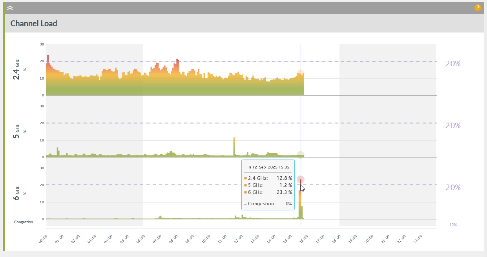This screenshot has width=487, height=257.
Task: Click the 5 GHz legend dot in the tooltip
Action: point(245,185)
